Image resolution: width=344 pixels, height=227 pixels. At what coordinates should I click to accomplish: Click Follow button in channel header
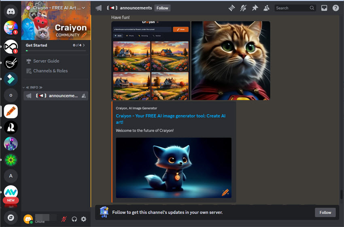(162, 8)
